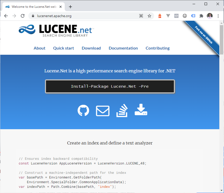Open a new tab with plus button

click(x=70, y=7)
